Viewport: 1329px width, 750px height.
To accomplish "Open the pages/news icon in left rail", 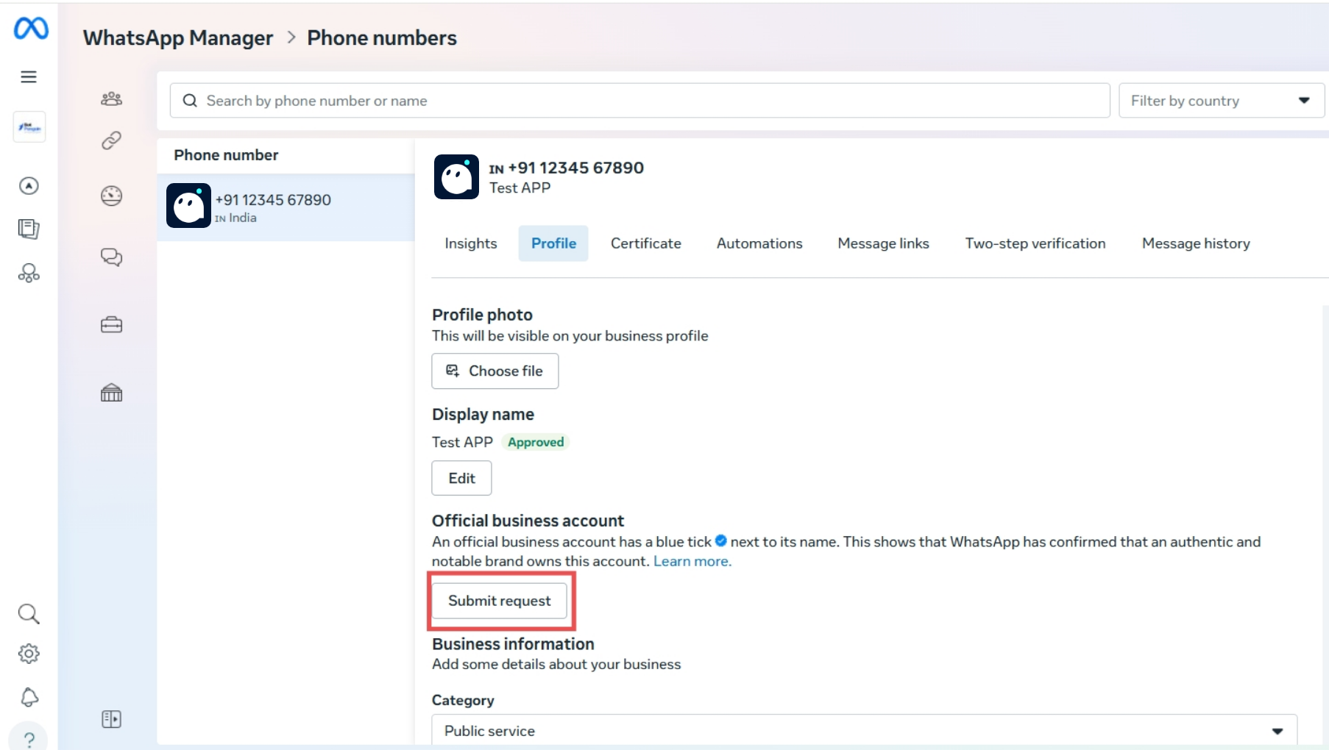I will click(x=29, y=229).
